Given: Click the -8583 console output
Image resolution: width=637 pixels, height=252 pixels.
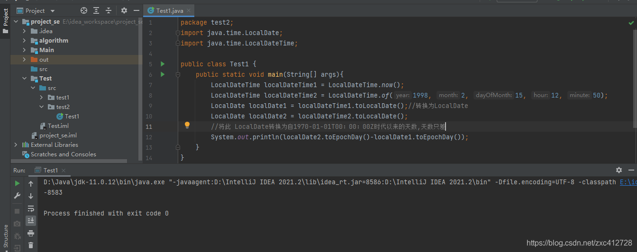Looking at the screenshot, I should (x=53, y=193).
